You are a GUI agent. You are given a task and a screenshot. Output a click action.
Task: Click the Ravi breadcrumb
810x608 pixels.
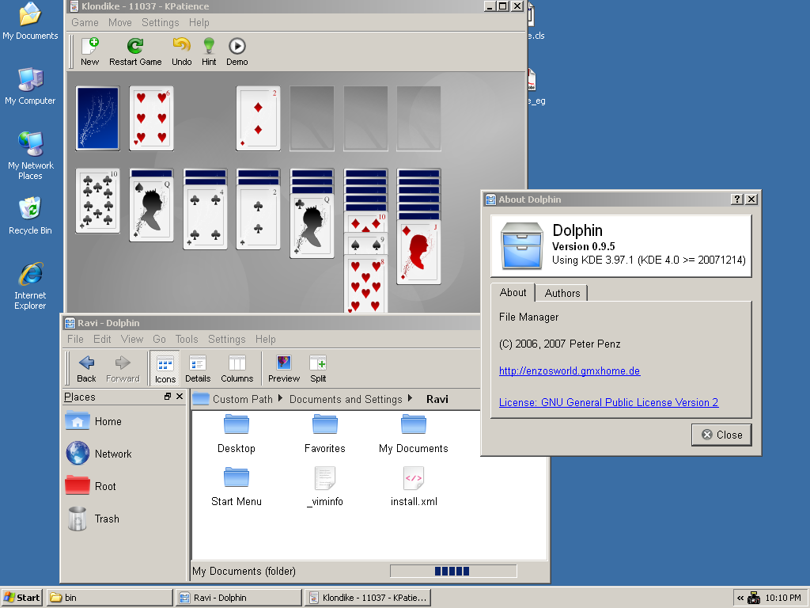tap(437, 399)
